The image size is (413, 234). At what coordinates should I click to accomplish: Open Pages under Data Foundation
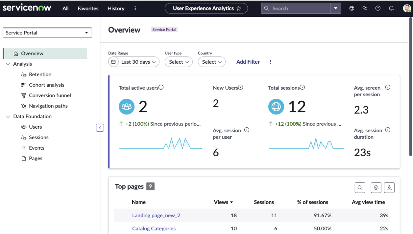point(36,159)
